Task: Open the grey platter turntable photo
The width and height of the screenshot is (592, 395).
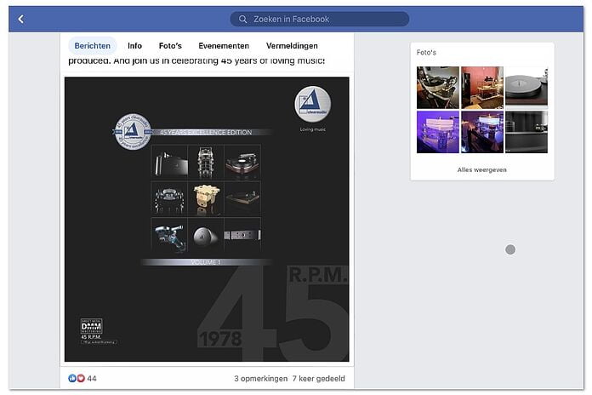Action: [x=527, y=88]
